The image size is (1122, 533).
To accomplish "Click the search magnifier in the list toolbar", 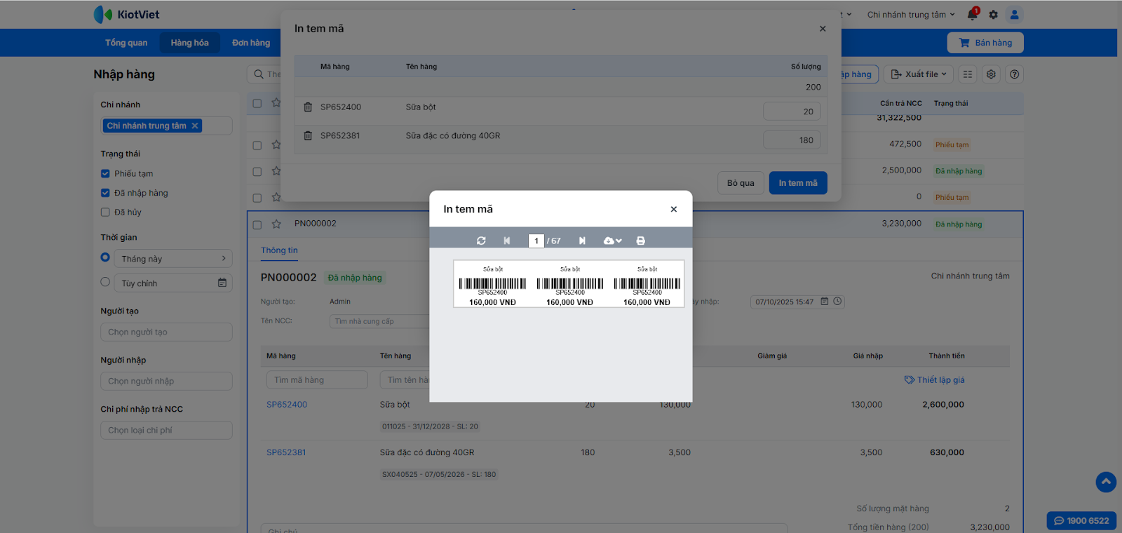I will pyautogui.click(x=259, y=74).
